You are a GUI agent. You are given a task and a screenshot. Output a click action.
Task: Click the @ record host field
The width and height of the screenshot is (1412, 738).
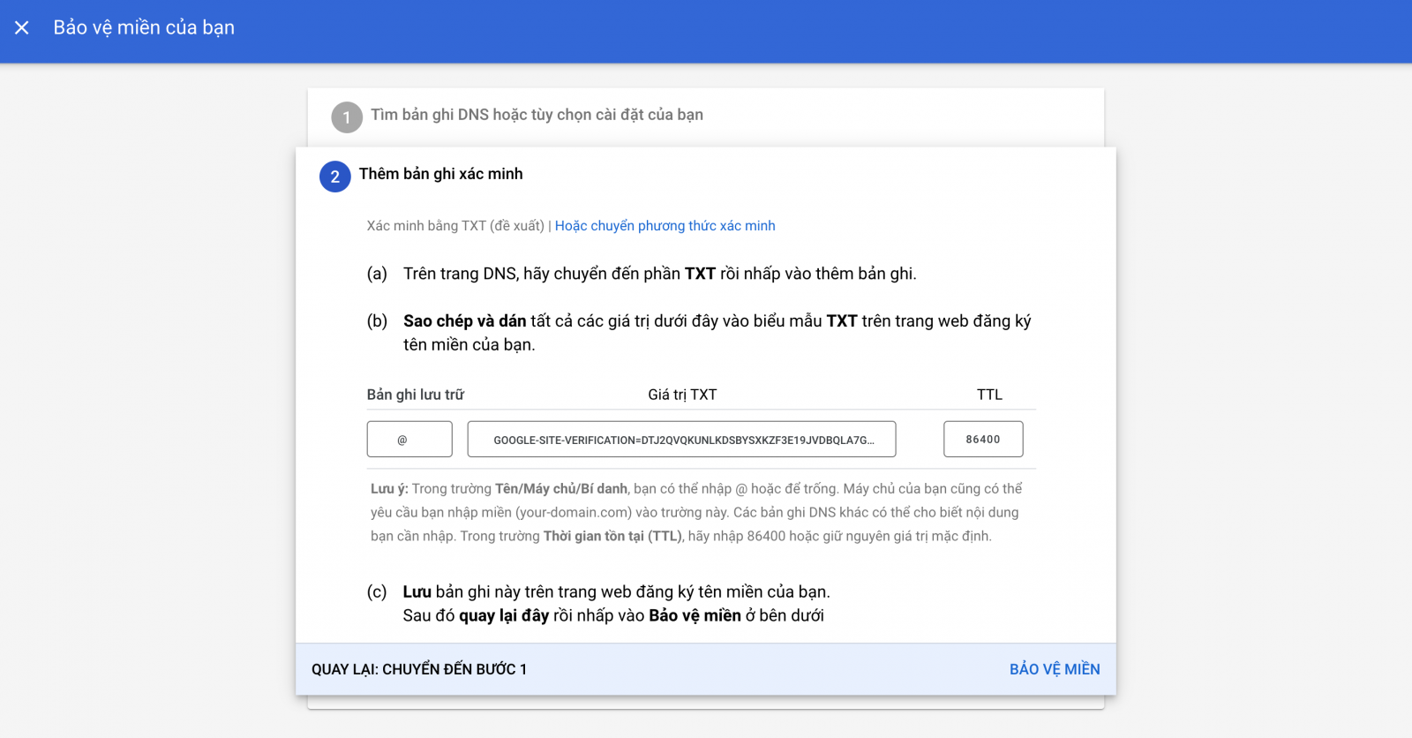pos(409,439)
